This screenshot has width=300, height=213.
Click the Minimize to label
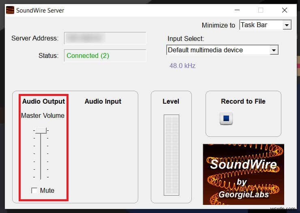(x=218, y=25)
